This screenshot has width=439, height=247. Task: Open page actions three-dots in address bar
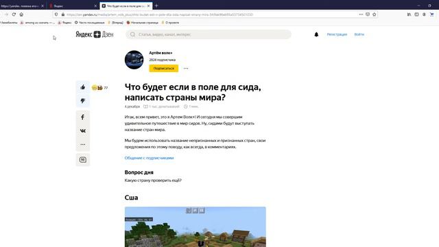coord(361,14)
